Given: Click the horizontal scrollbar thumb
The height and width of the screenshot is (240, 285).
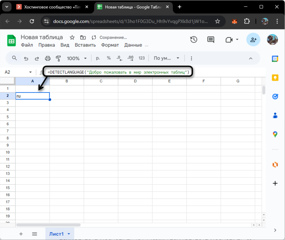Looking at the screenshot, I should pyautogui.click(x=48, y=225).
